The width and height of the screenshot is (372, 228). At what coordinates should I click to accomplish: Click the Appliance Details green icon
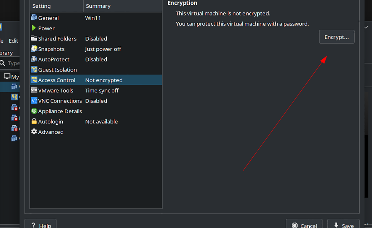click(34, 111)
